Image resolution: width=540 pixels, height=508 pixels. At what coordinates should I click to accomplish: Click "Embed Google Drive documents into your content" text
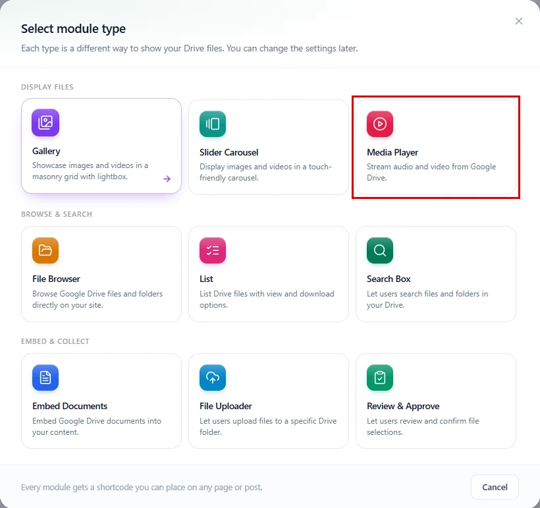97,427
